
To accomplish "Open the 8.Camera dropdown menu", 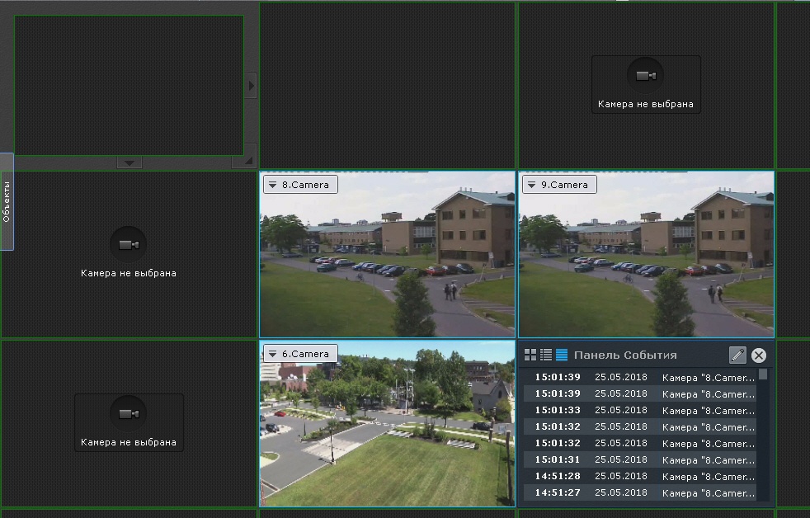I will [x=272, y=185].
